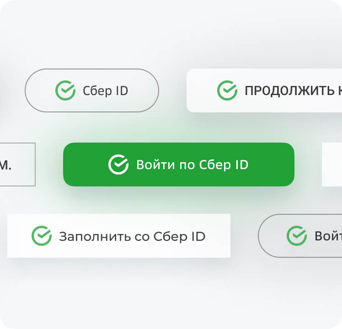Viewport: 342px width, 329px height.
Task: Click the "м." text in the outlined box
Action: (5, 165)
